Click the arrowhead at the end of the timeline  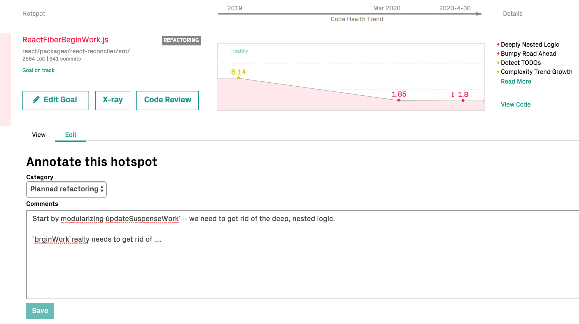click(478, 14)
